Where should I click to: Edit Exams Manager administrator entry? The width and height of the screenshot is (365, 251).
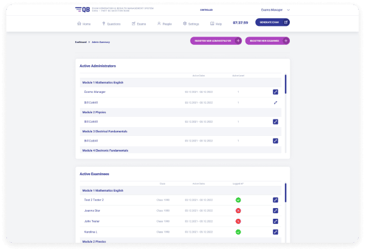click(275, 92)
